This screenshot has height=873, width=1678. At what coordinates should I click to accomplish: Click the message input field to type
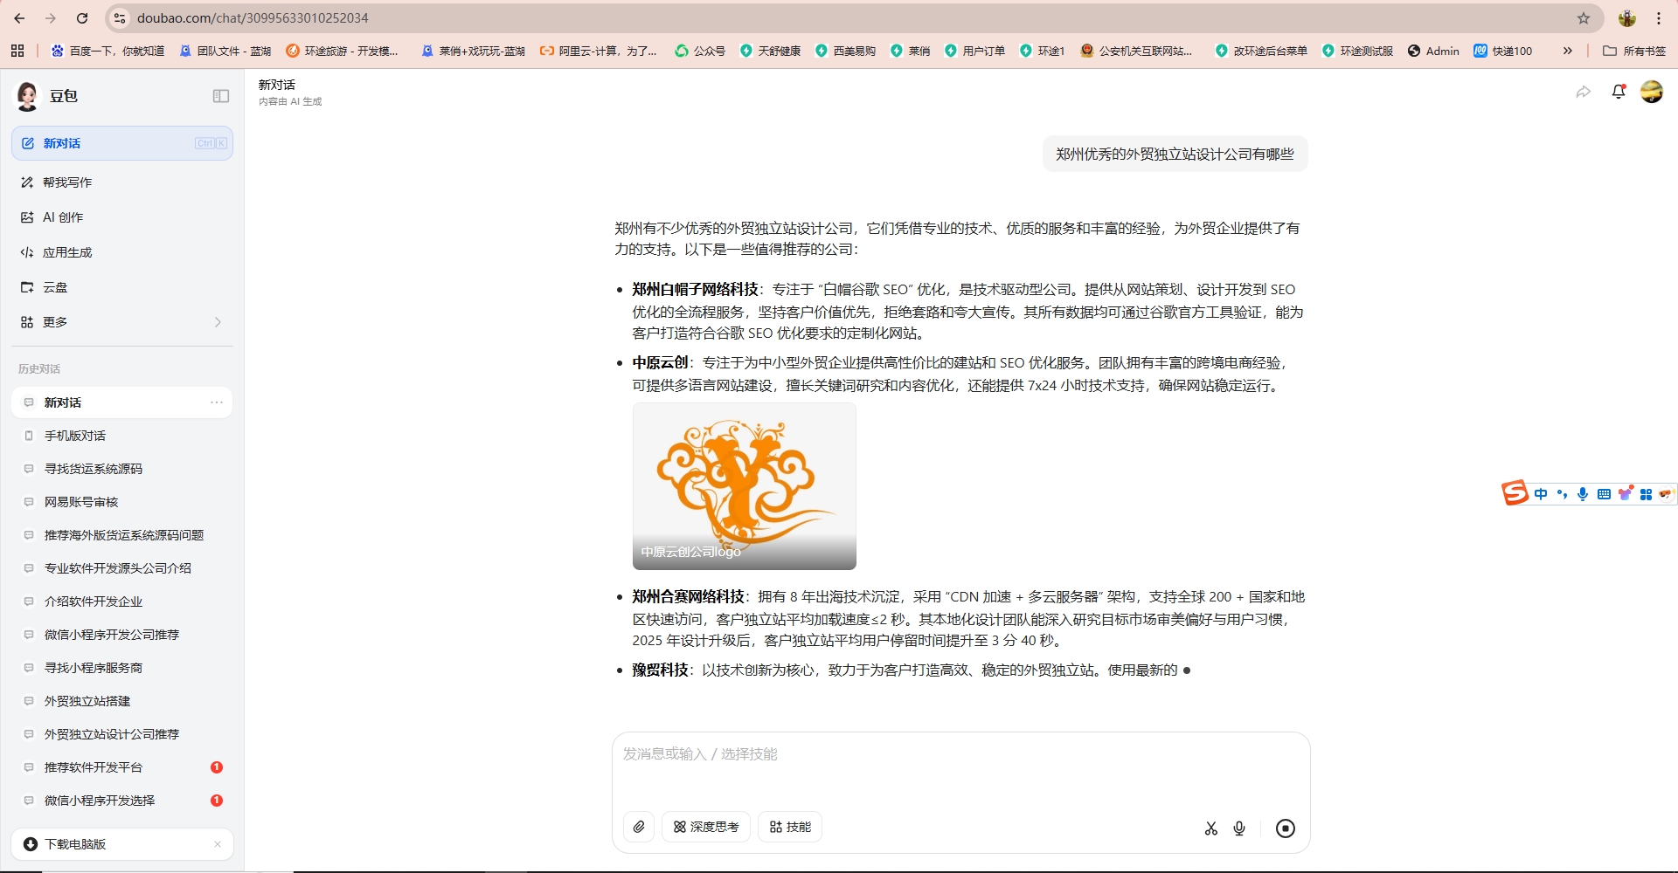874,754
